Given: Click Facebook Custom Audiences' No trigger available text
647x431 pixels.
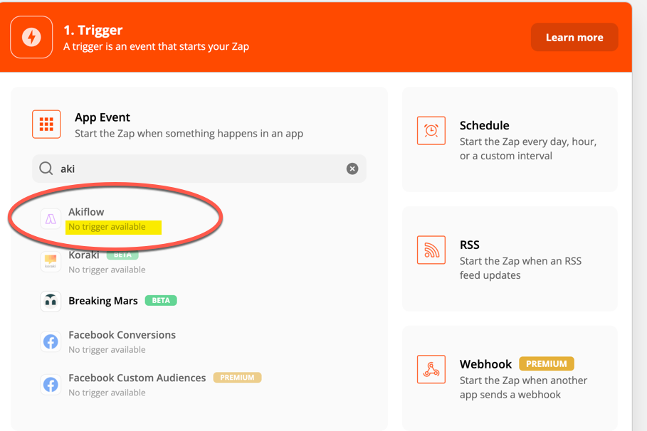Looking at the screenshot, I should tap(107, 393).
